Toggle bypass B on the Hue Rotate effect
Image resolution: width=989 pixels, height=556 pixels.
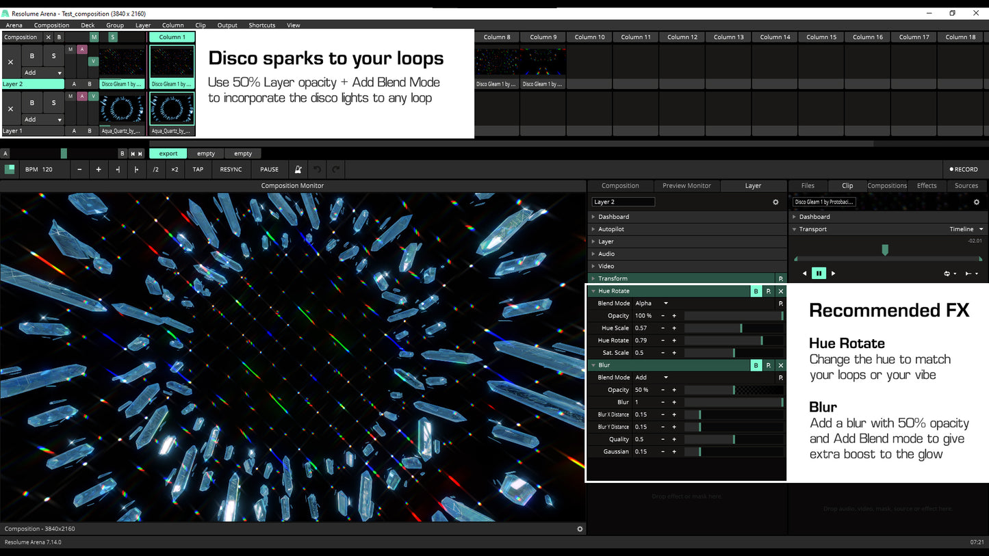point(756,291)
